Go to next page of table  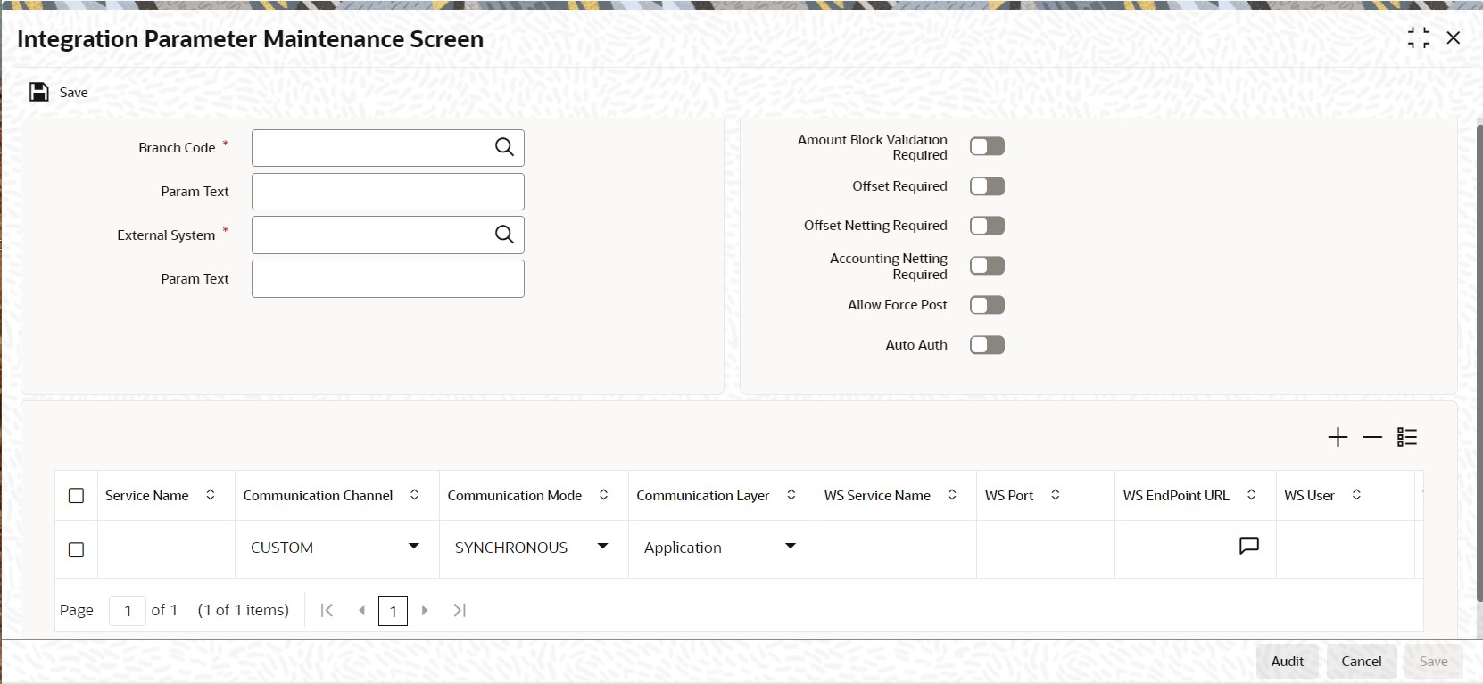coord(425,610)
